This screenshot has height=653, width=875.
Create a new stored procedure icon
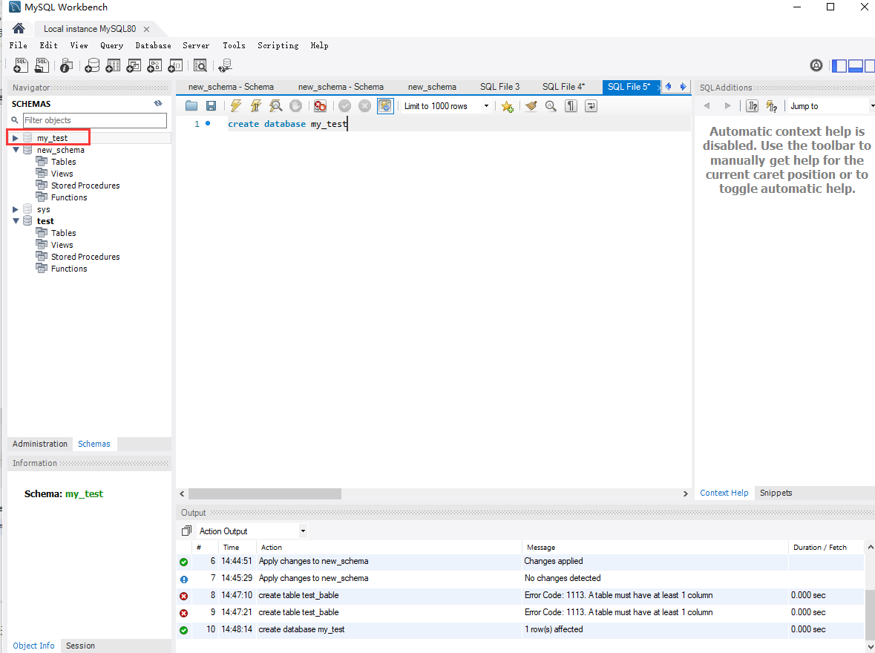click(154, 65)
